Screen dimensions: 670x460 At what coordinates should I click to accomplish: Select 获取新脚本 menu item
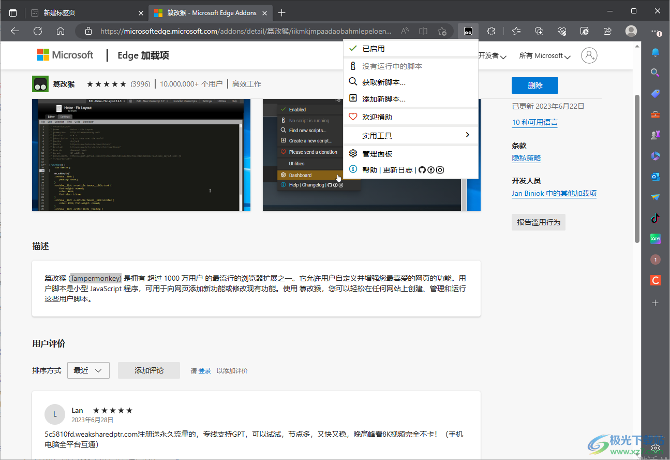(411, 82)
